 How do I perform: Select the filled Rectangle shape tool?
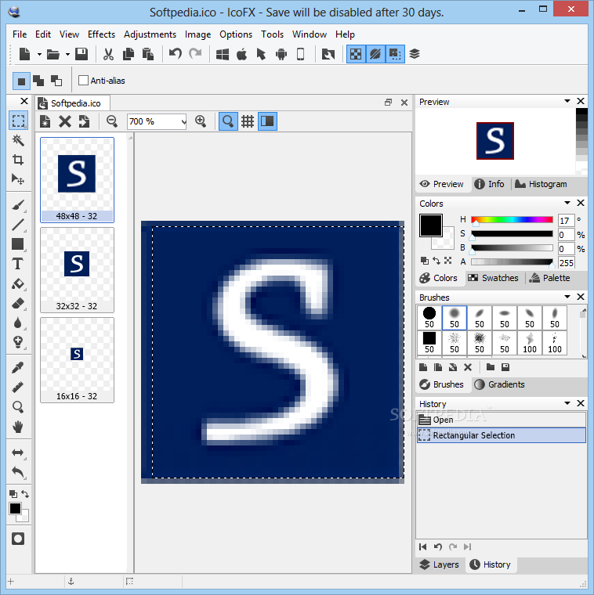click(18, 244)
